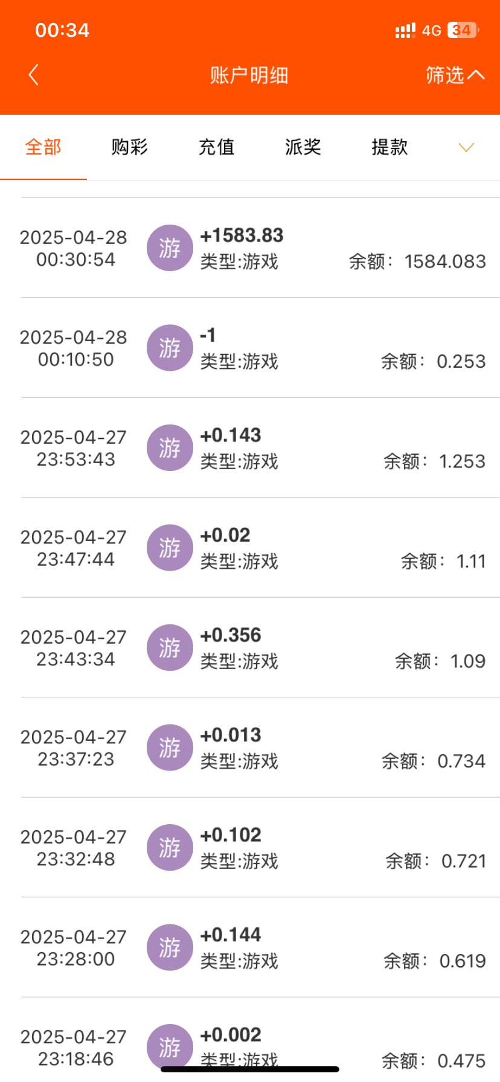Tap the battery indicator in status bar
Image resolution: width=500 pixels, height=1082 pixels.
[x=463, y=30]
